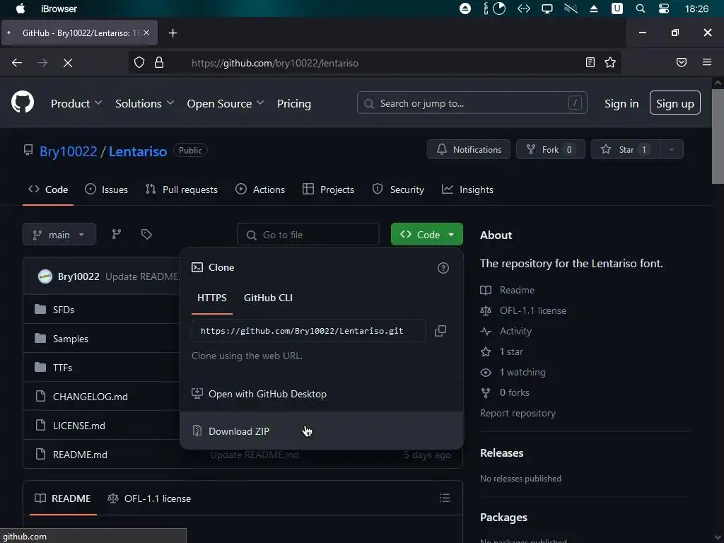Click the menu bar display icon

pyautogui.click(x=547, y=8)
